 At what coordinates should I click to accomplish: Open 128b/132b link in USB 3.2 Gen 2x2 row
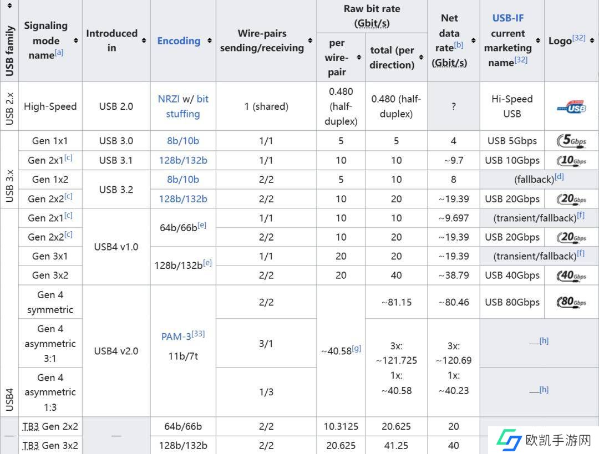pos(183,199)
